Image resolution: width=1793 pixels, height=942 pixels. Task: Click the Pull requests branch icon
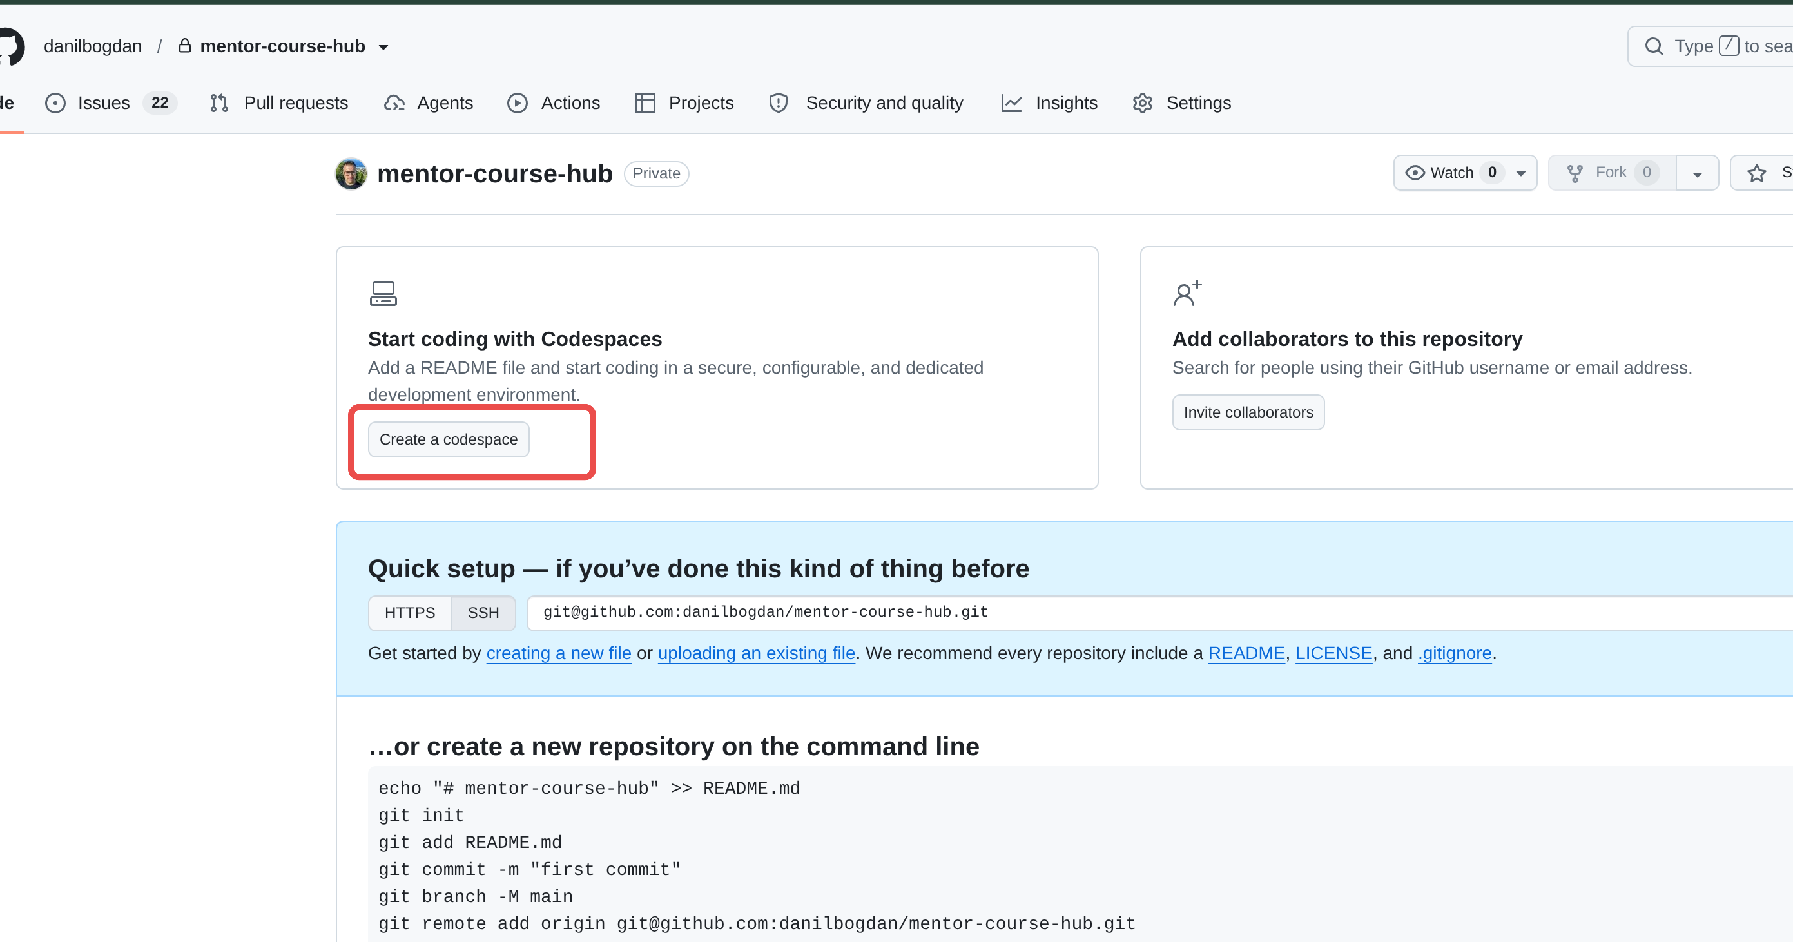tap(219, 103)
